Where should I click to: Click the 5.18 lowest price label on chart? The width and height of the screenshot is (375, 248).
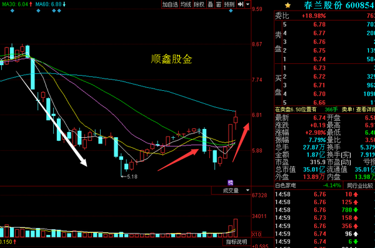pos(132,177)
